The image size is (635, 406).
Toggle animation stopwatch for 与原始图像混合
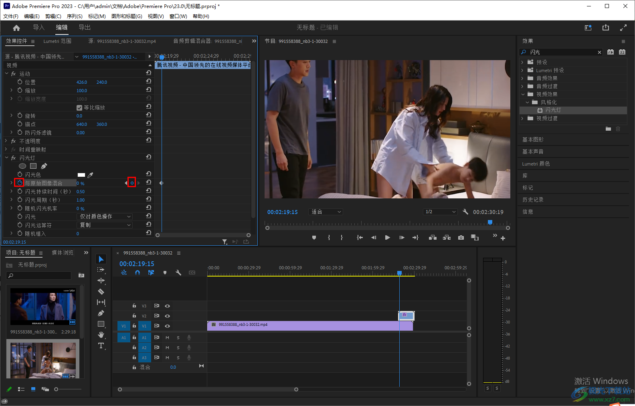[x=19, y=183]
